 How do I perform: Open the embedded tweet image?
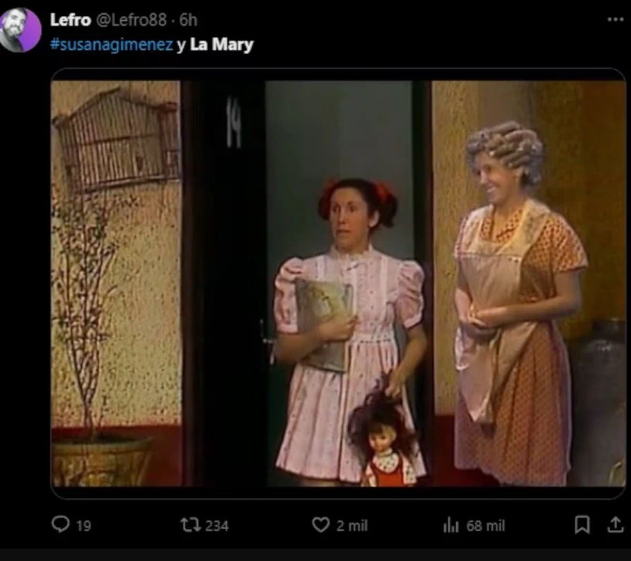(338, 284)
